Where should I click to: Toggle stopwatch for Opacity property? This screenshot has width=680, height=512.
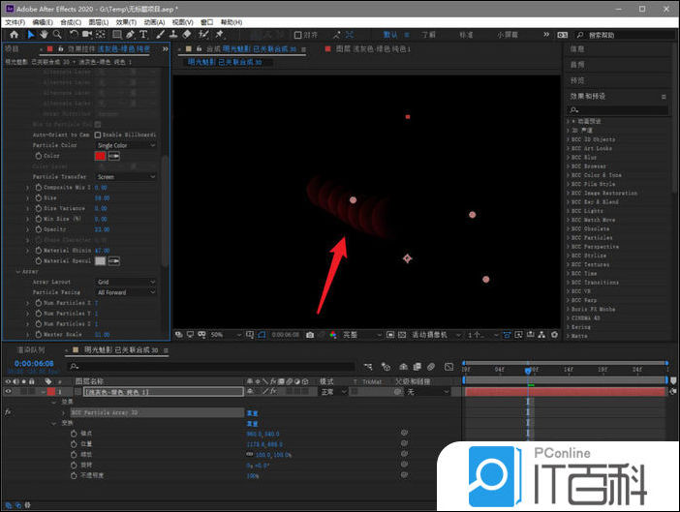[40, 229]
